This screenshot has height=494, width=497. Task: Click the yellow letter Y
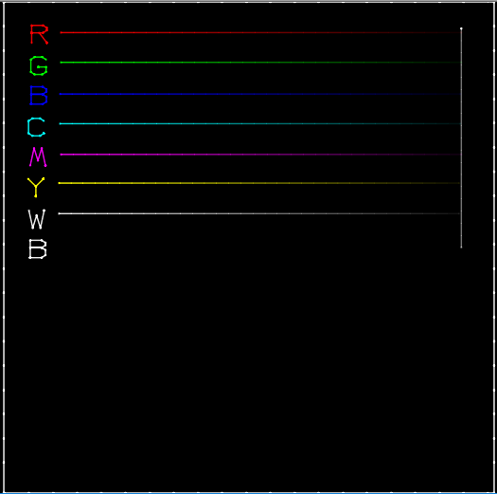(36, 188)
